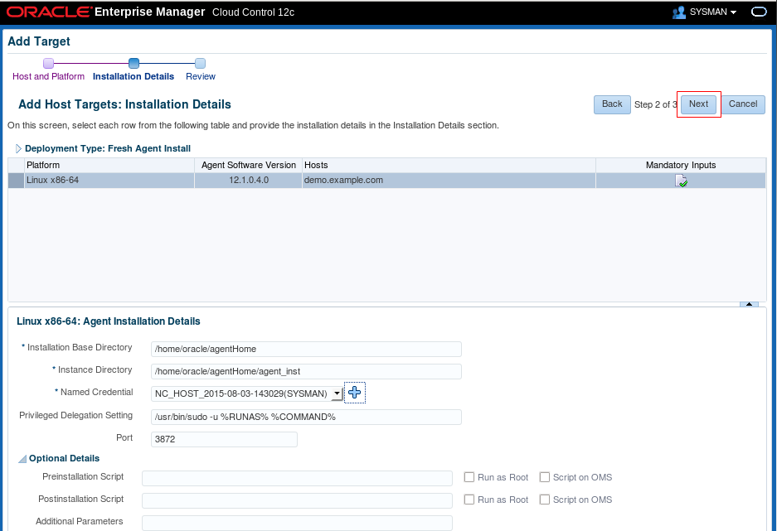Click the Mandatory Inputs status icon for demo.example.com

click(x=682, y=181)
